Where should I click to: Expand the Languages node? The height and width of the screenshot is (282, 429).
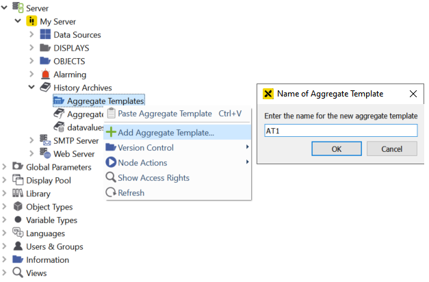pos(4,233)
